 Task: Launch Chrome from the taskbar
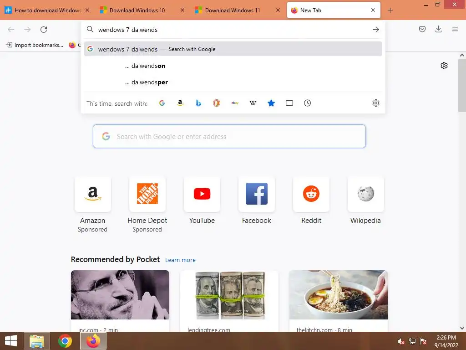[65, 341]
